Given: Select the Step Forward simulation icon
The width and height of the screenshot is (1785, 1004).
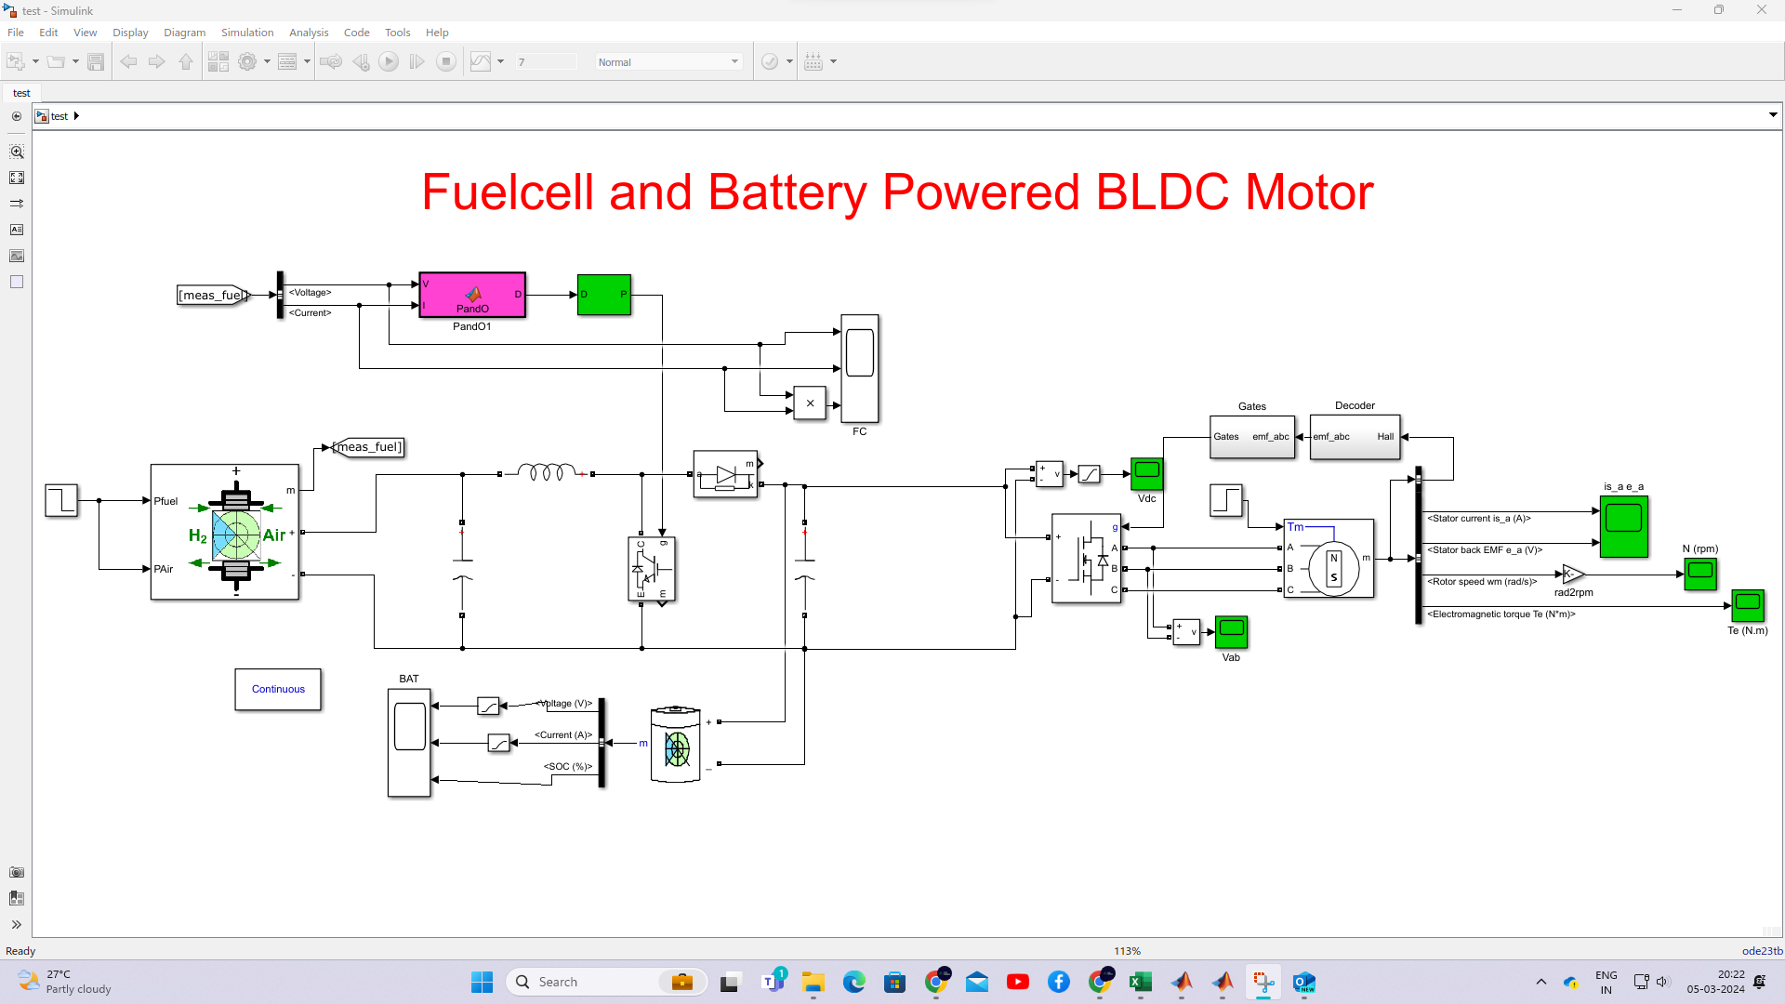Looking at the screenshot, I should pos(416,61).
